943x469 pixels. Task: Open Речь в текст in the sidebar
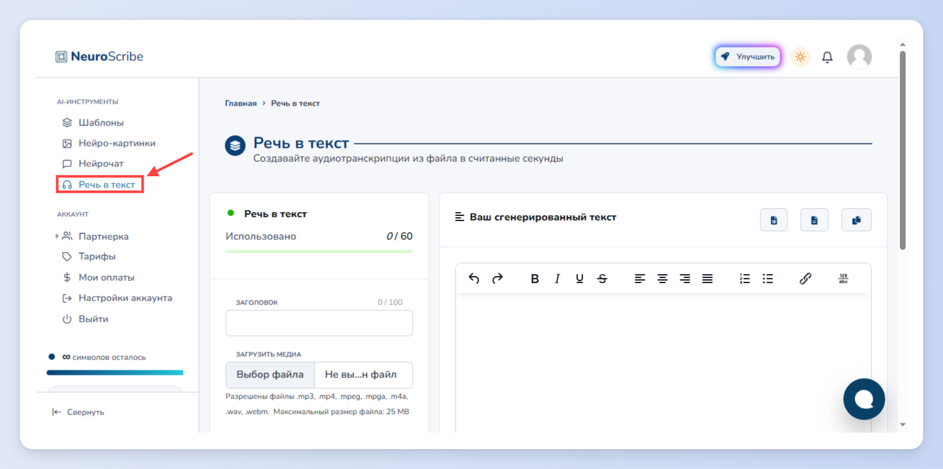pyautogui.click(x=99, y=185)
